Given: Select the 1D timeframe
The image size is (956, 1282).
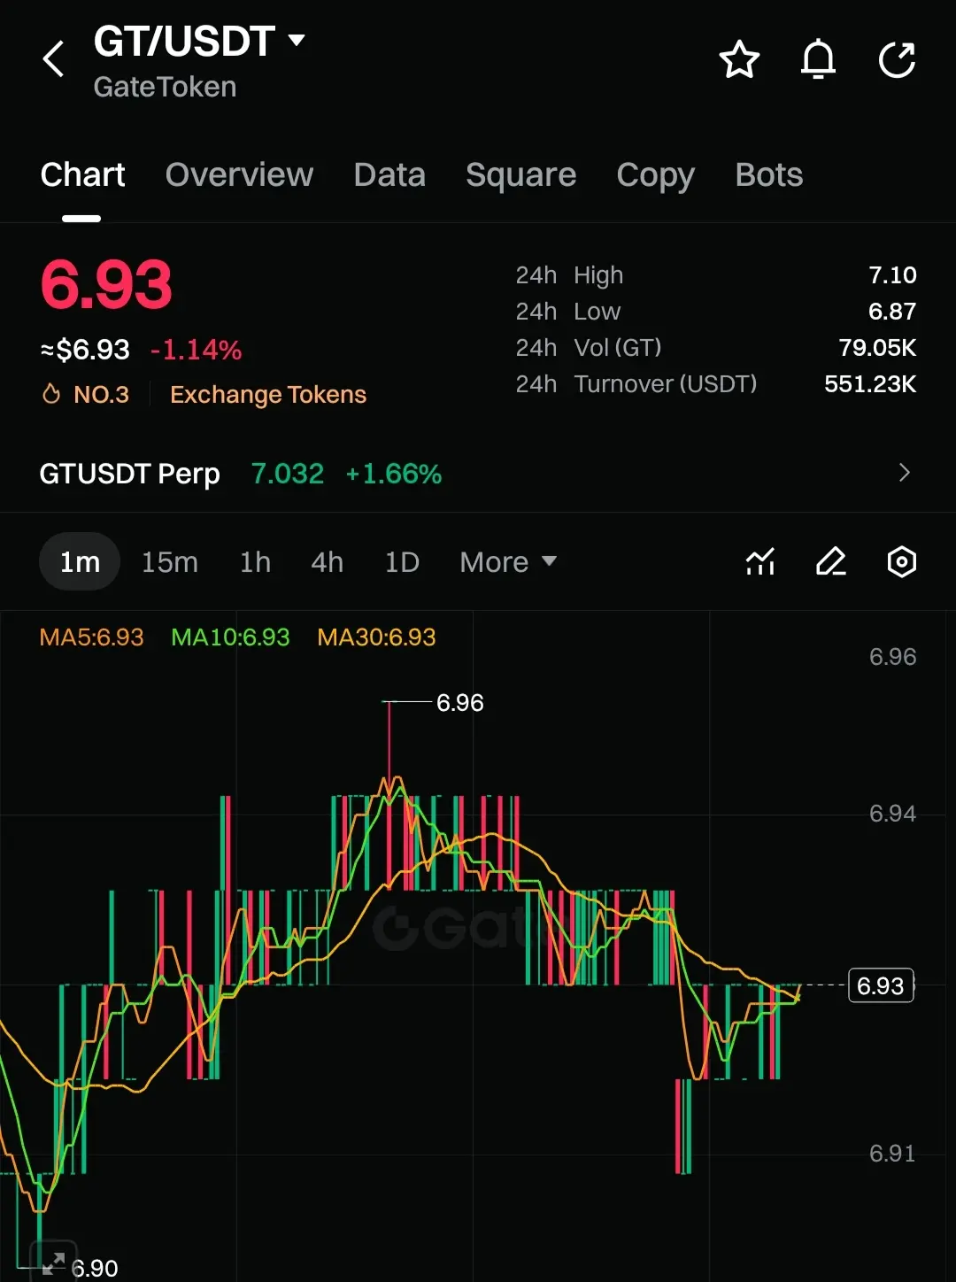Looking at the screenshot, I should [x=402, y=562].
